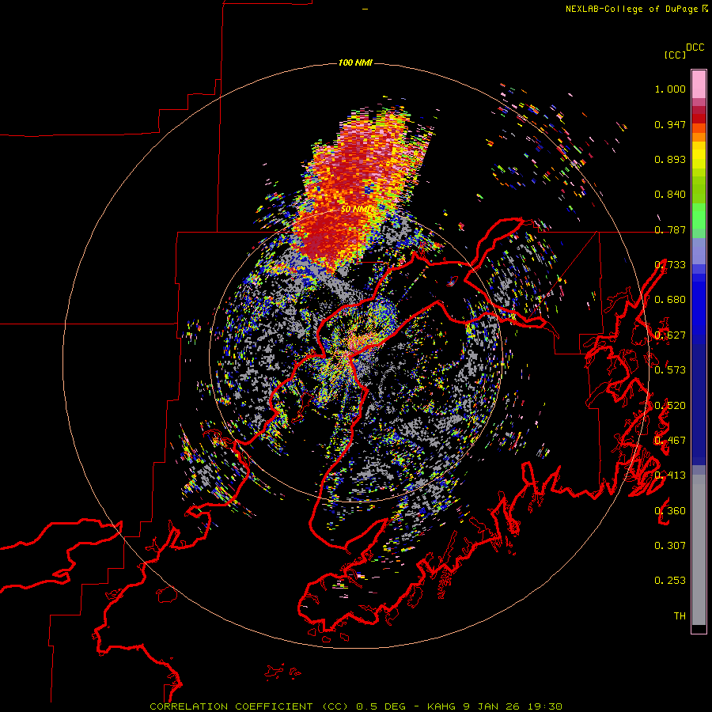
Task: Click the 0.840 scale value
Action: point(670,195)
